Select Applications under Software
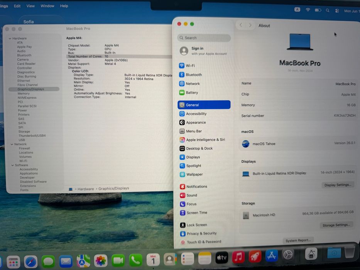This screenshot has height=270, width=360. [29, 173]
